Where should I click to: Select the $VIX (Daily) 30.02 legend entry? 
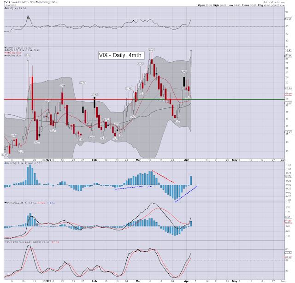18,48
